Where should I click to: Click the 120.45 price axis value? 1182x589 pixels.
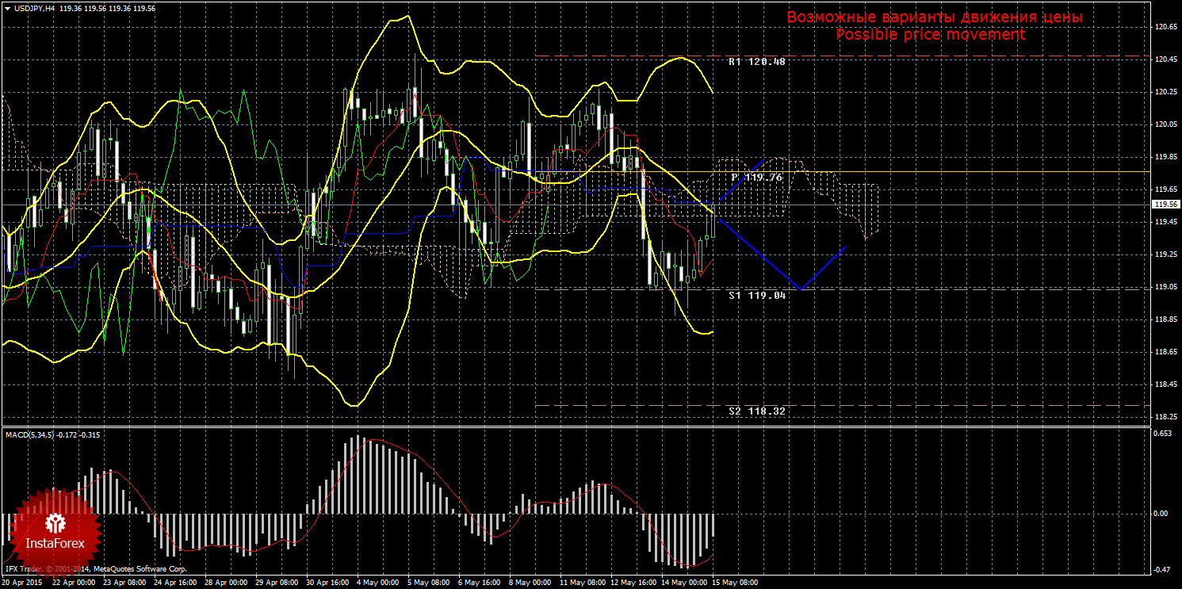(x=1165, y=59)
